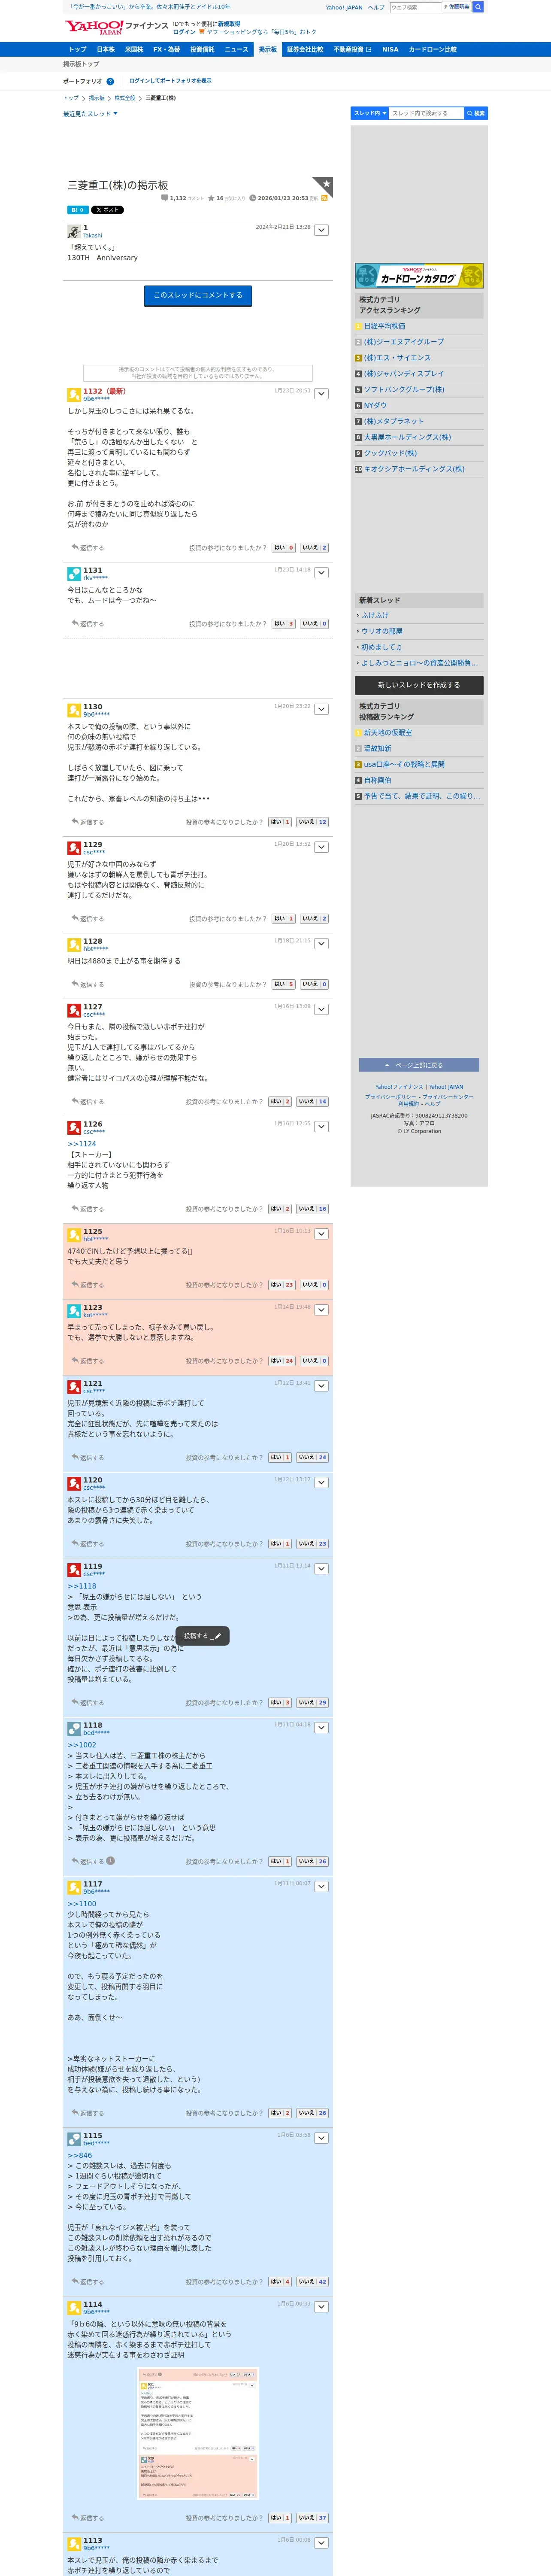Click the web search magnifier button

(x=478, y=7)
